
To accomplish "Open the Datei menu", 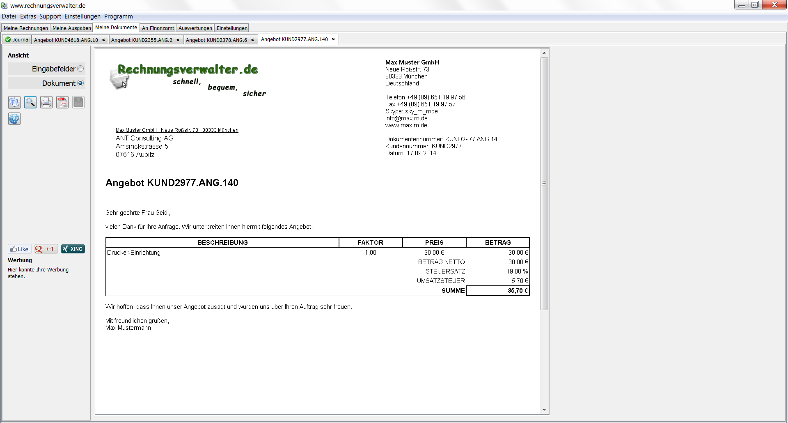I will pos(9,16).
